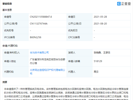Click the inventor names 贺晓晶, 王彦忠

pos(102,53)
